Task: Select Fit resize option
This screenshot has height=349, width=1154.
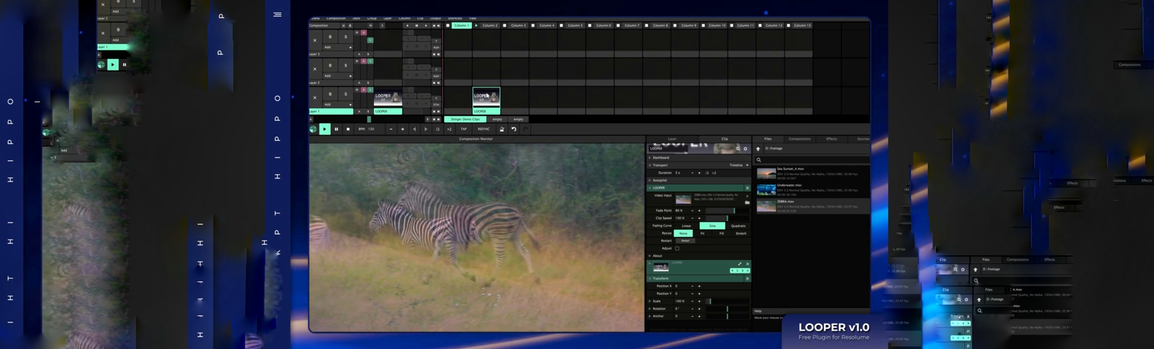Action: point(703,234)
